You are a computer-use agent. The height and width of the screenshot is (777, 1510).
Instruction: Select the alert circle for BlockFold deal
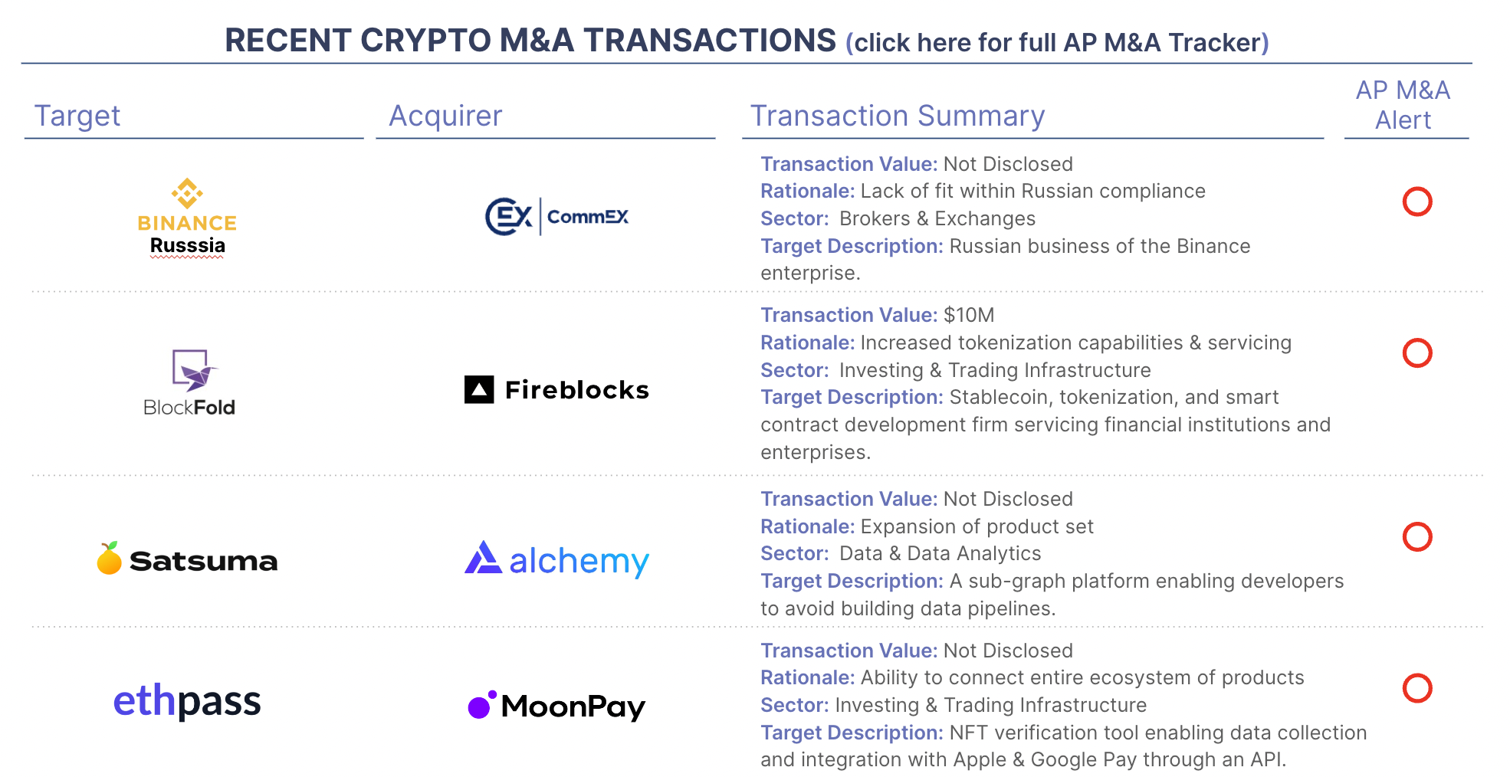pyautogui.click(x=1416, y=353)
